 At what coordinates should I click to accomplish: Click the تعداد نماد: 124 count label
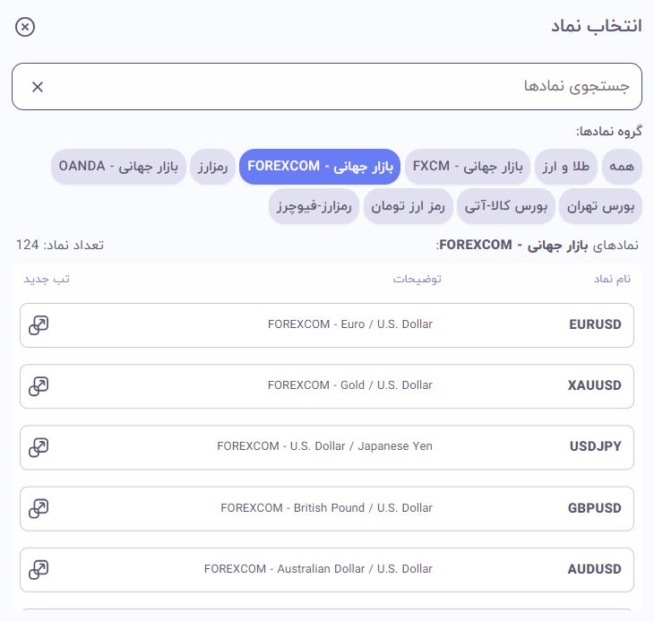tap(60, 245)
